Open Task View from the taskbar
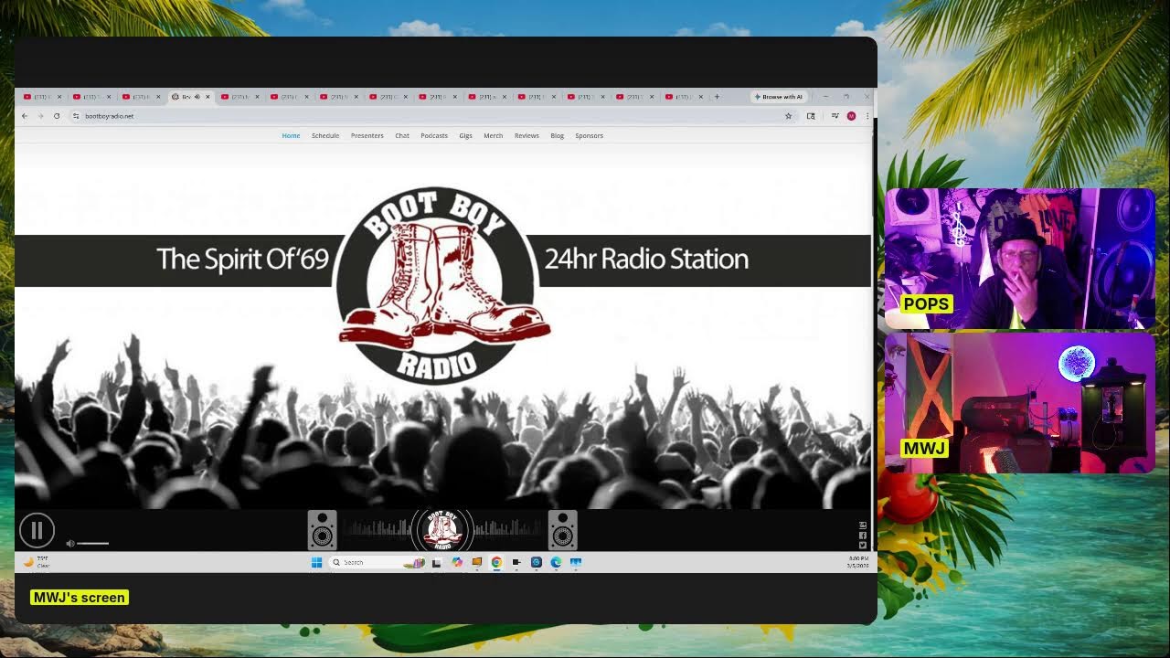This screenshot has width=1170, height=658. tap(436, 562)
